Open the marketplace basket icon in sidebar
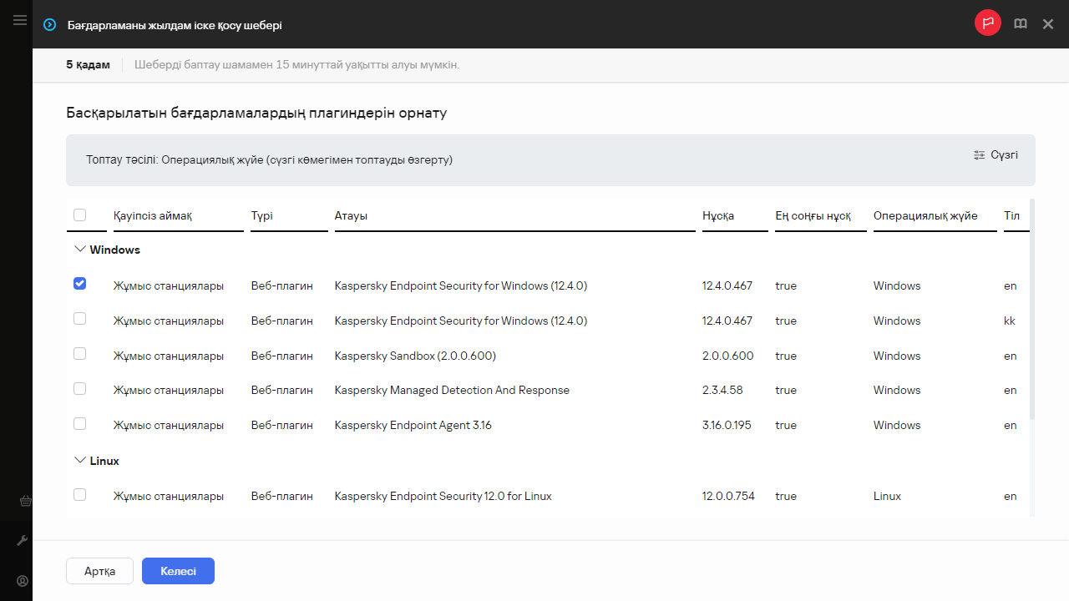The width and height of the screenshot is (1069, 601). pyautogui.click(x=24, y=502)
